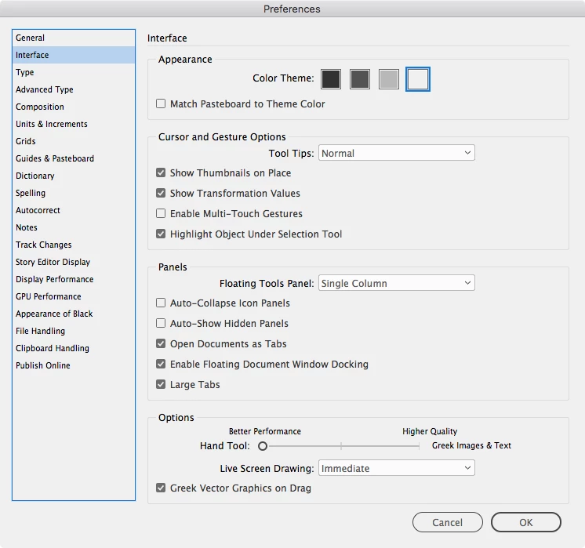This screenshot has height=548, width=585.
Task: Uncheck Greek Vector Graphics on Drag
Action: (x=161, y=488)
